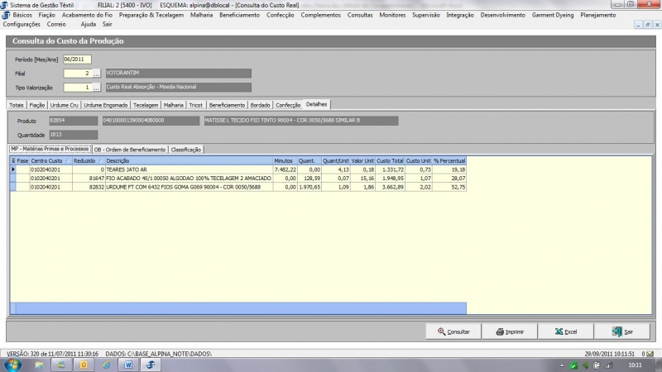The width and height of the screenshot is (662, 372).
Task: Open the Filial lookup ellipsis button
Action: pos(96,73)
